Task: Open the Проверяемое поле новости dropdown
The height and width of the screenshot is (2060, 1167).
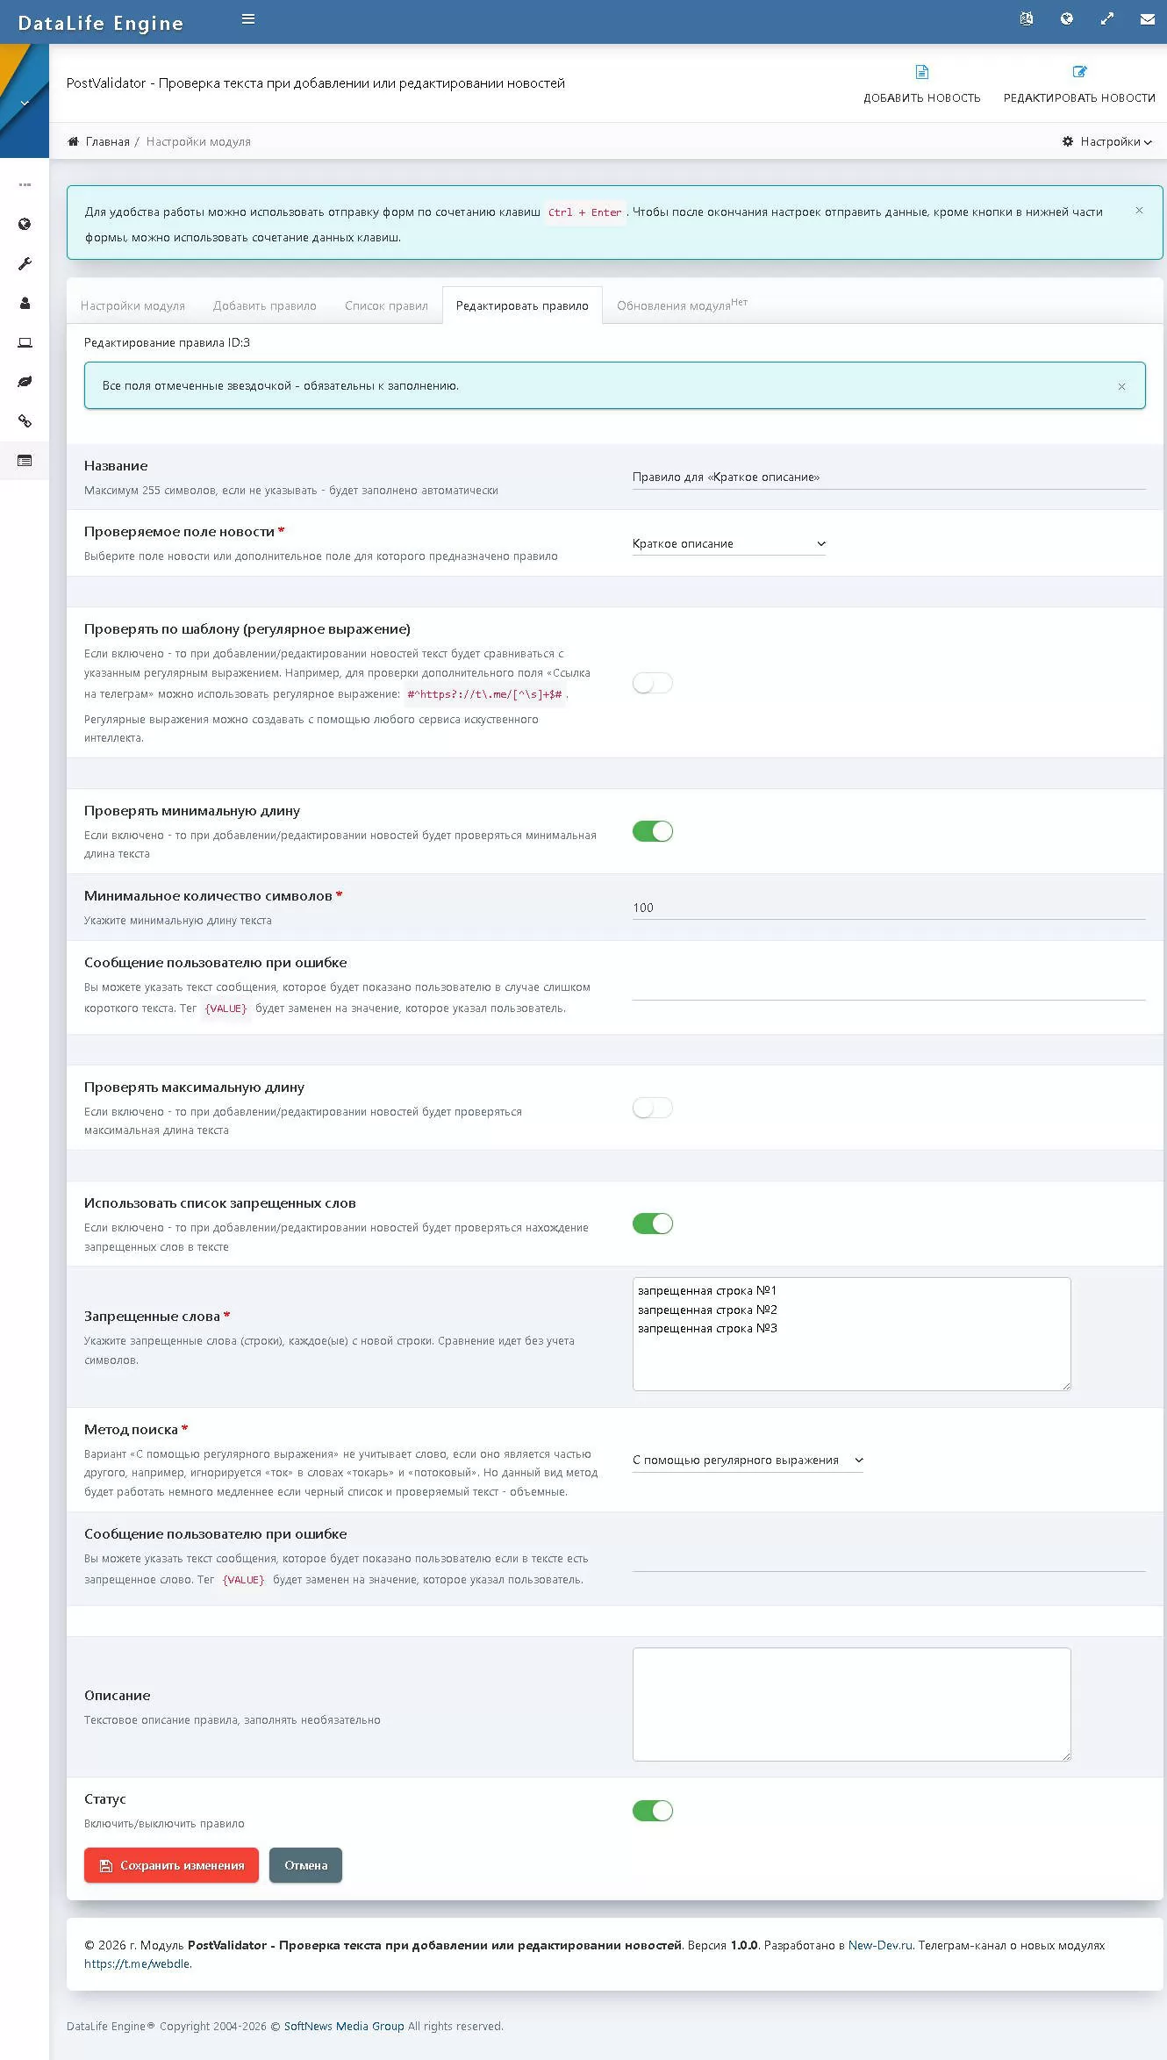Action: pos(728,544)
